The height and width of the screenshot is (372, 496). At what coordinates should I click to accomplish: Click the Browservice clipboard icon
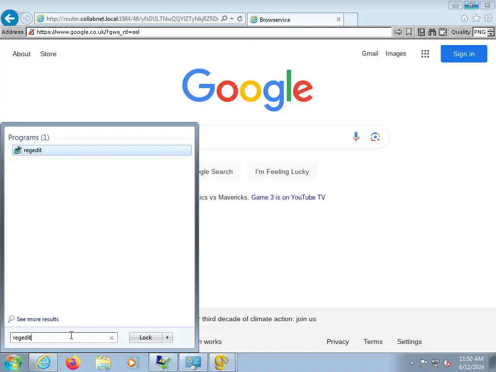443,32
